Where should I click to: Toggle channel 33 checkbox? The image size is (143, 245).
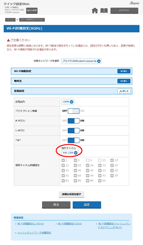(100, 165)
